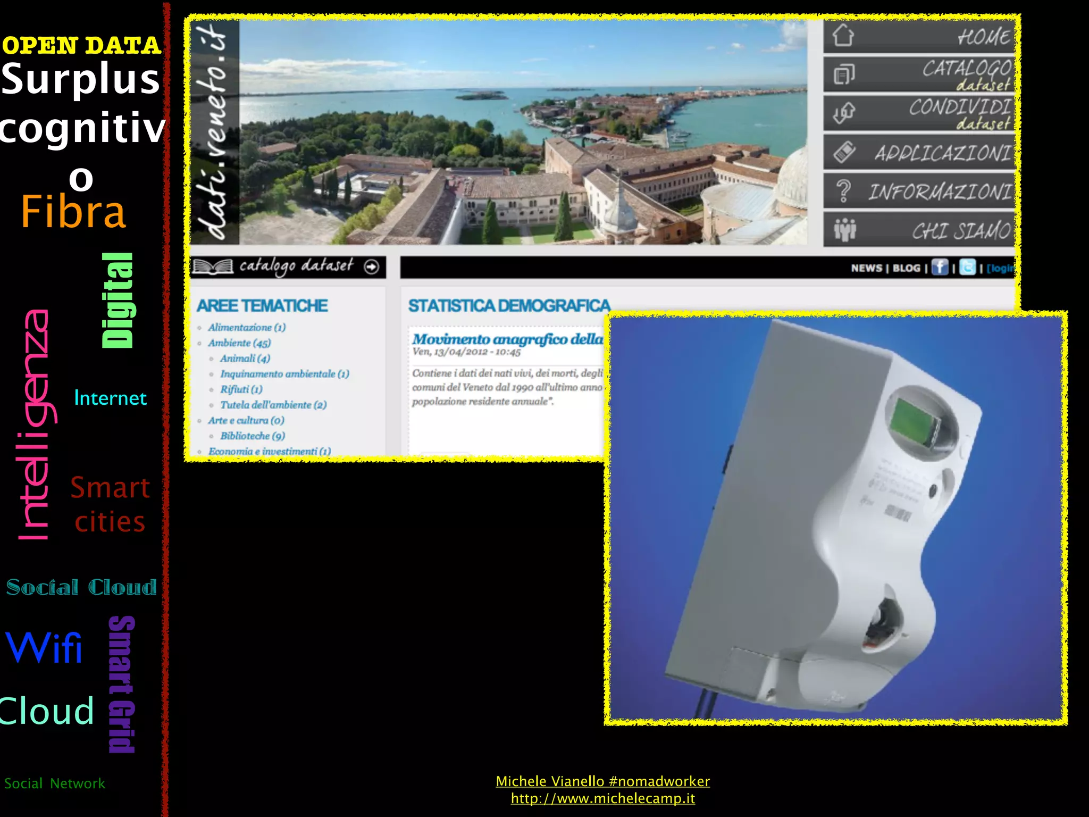The image size is (1089, 817).
Task: Select Biblioteche (9) subcategory
Action: 253,436
